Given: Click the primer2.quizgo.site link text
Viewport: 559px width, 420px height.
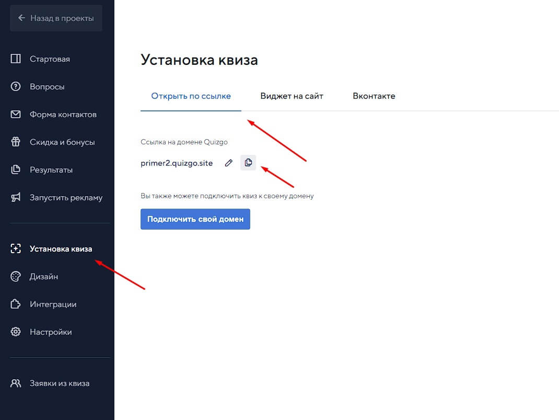Looking at the screenshot, I should click(x=177, y=163).
